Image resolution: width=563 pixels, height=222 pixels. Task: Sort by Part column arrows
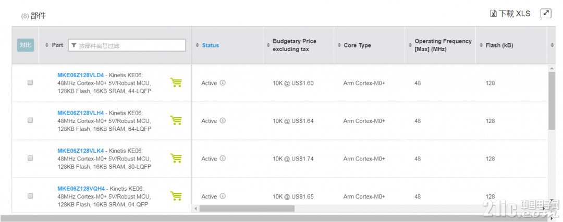[x=46, y=45]
